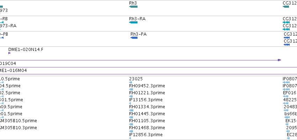Screen dimensions: 297x140
Task: Click the 019C04 BAC span line
Action: (x=140, y=60)
